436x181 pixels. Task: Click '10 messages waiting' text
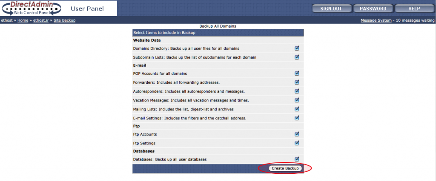pos(415,20)
